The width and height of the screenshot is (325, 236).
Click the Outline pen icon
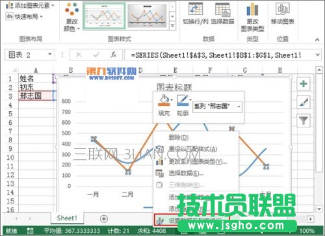click(x=183, y=100)
